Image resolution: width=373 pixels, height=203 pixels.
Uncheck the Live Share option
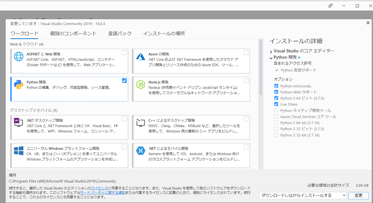click(276, 104)
